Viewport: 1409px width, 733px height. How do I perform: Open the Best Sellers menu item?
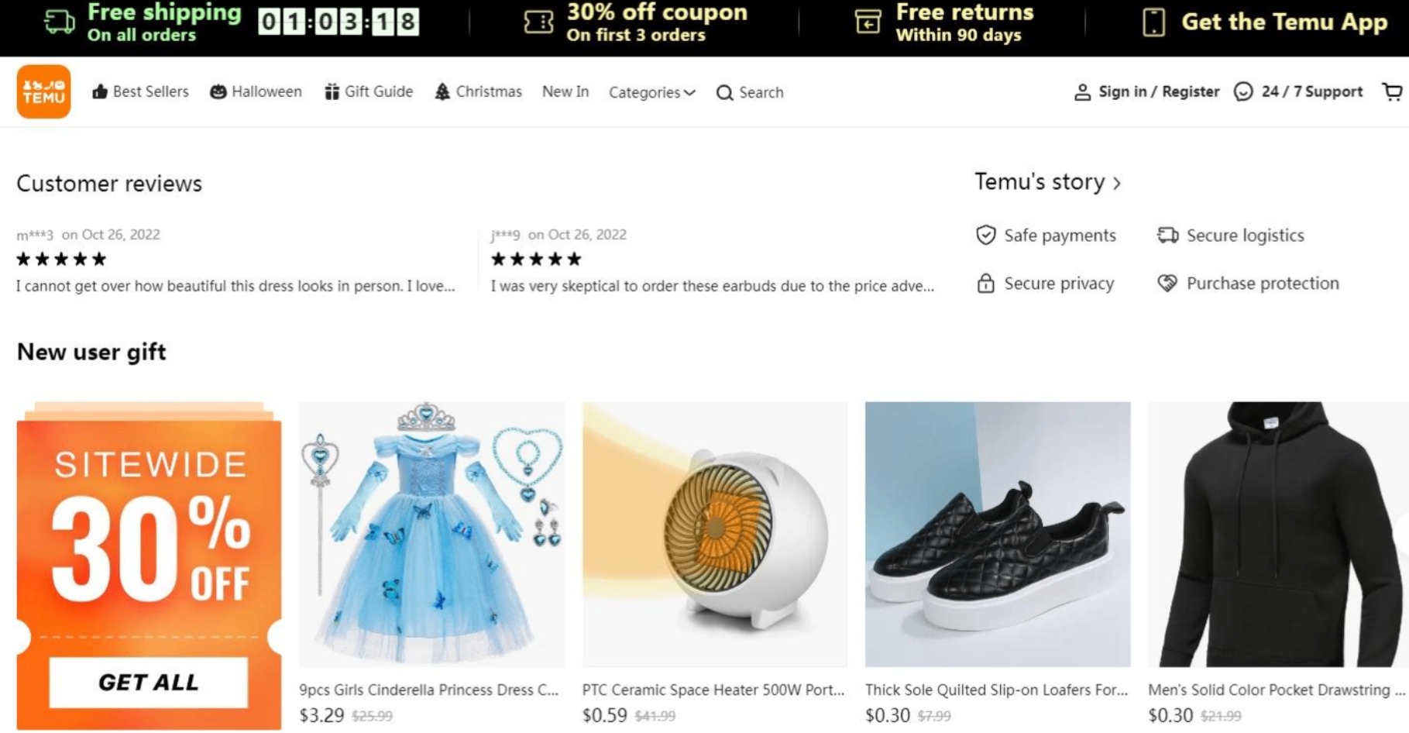[x=140, y=91]
